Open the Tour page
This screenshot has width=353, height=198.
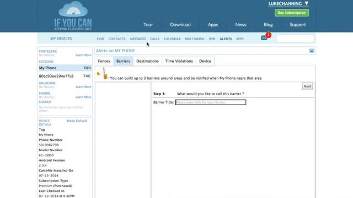click(148, 25)
